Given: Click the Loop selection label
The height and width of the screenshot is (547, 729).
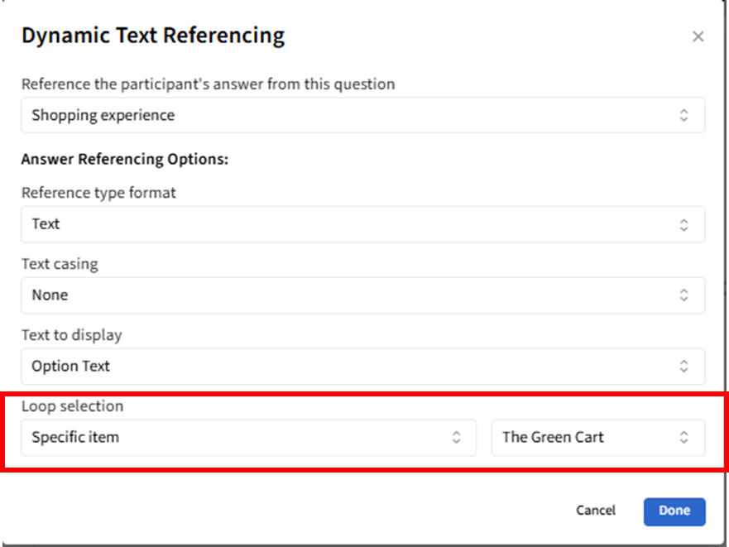Looking at the screenshot, I should click(72, 406).
